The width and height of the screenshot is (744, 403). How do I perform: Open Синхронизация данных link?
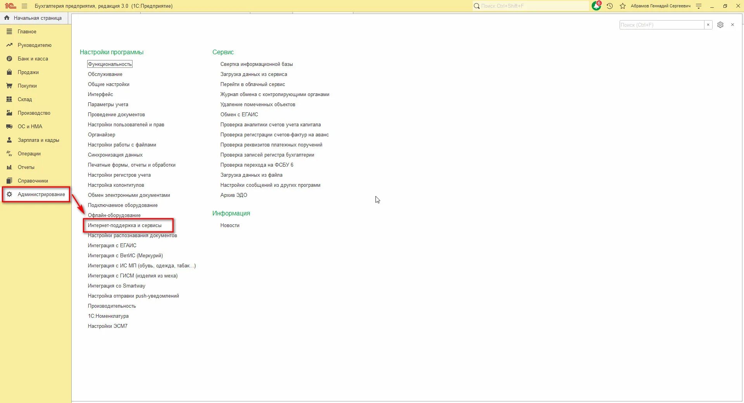click(x=115, y=155)
